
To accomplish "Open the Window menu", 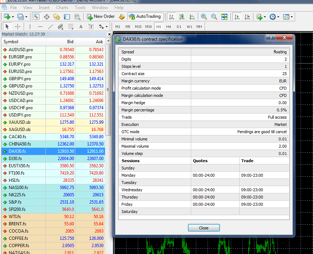I will [100, 8].
